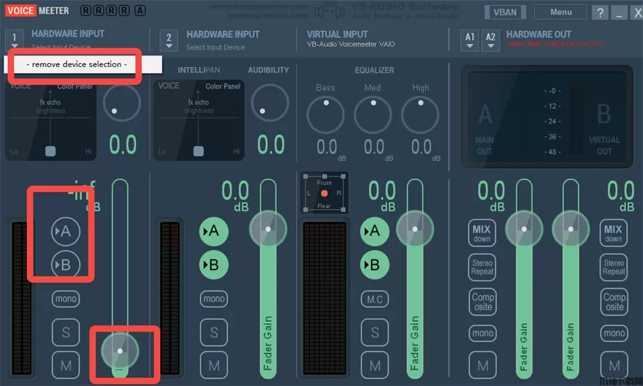
Task: Toggle MIX down on bus B output
Action: point(614,233)
